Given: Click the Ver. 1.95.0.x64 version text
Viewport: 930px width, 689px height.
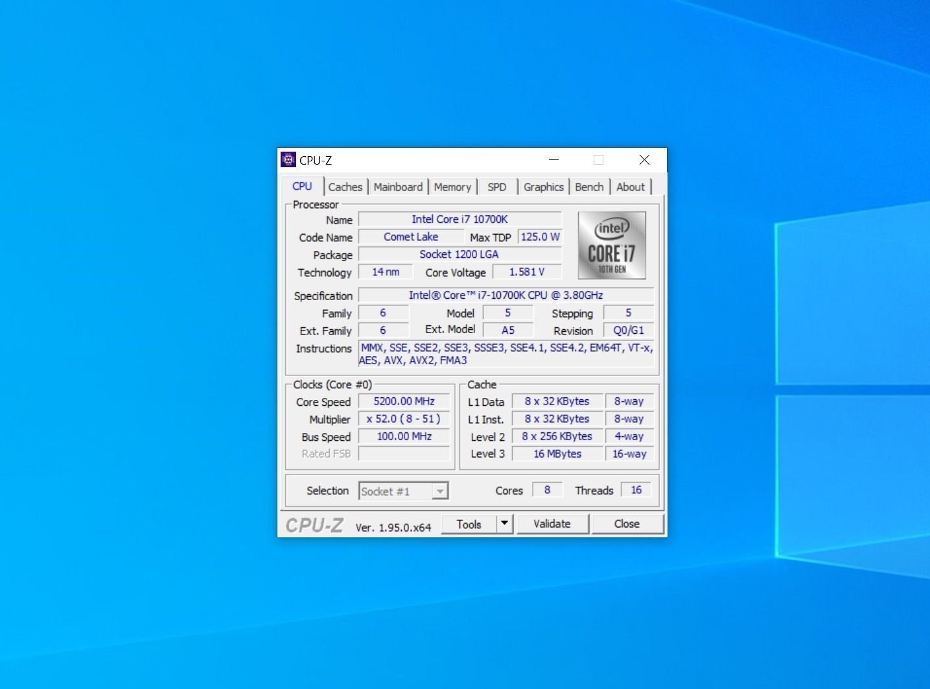Looking at the screenshot, I should [x=393, y=528].
